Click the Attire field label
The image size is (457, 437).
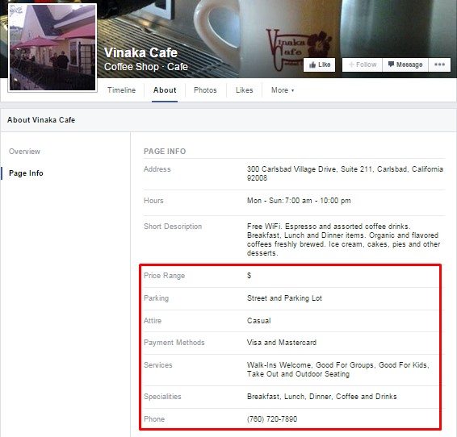pyautogui.click(x=153, y=321)
